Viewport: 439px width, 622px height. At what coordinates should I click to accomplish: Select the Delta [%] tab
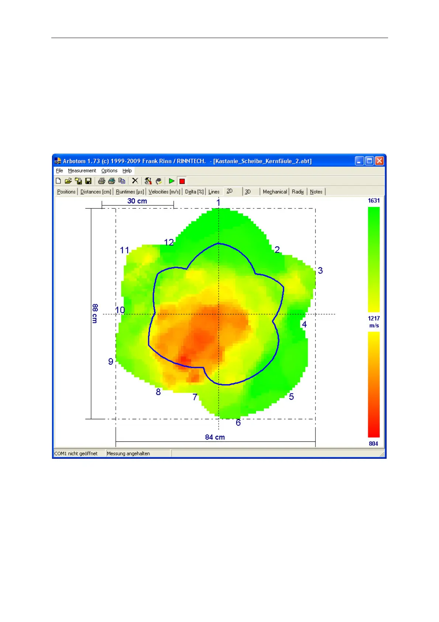coord(194,192)
